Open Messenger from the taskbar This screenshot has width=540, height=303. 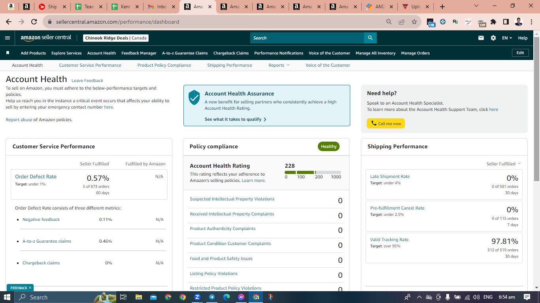click(x=241, y=297)
